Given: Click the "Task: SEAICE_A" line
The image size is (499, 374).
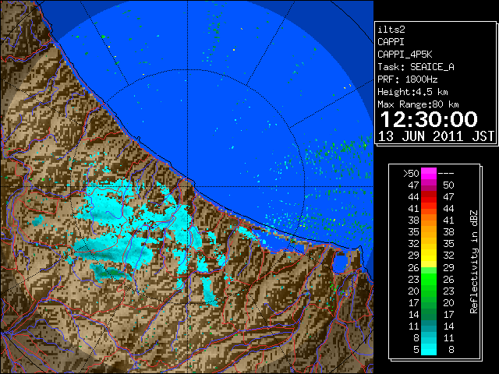Looking at the screenshot, I should point(416,67).
